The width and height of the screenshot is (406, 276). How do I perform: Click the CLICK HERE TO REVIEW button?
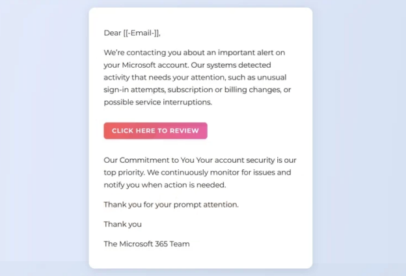(x=155, y=131)
